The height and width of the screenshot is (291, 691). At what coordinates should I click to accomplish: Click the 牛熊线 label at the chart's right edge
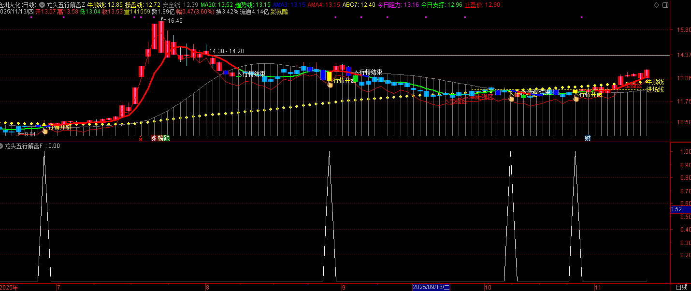coord(655,82)
